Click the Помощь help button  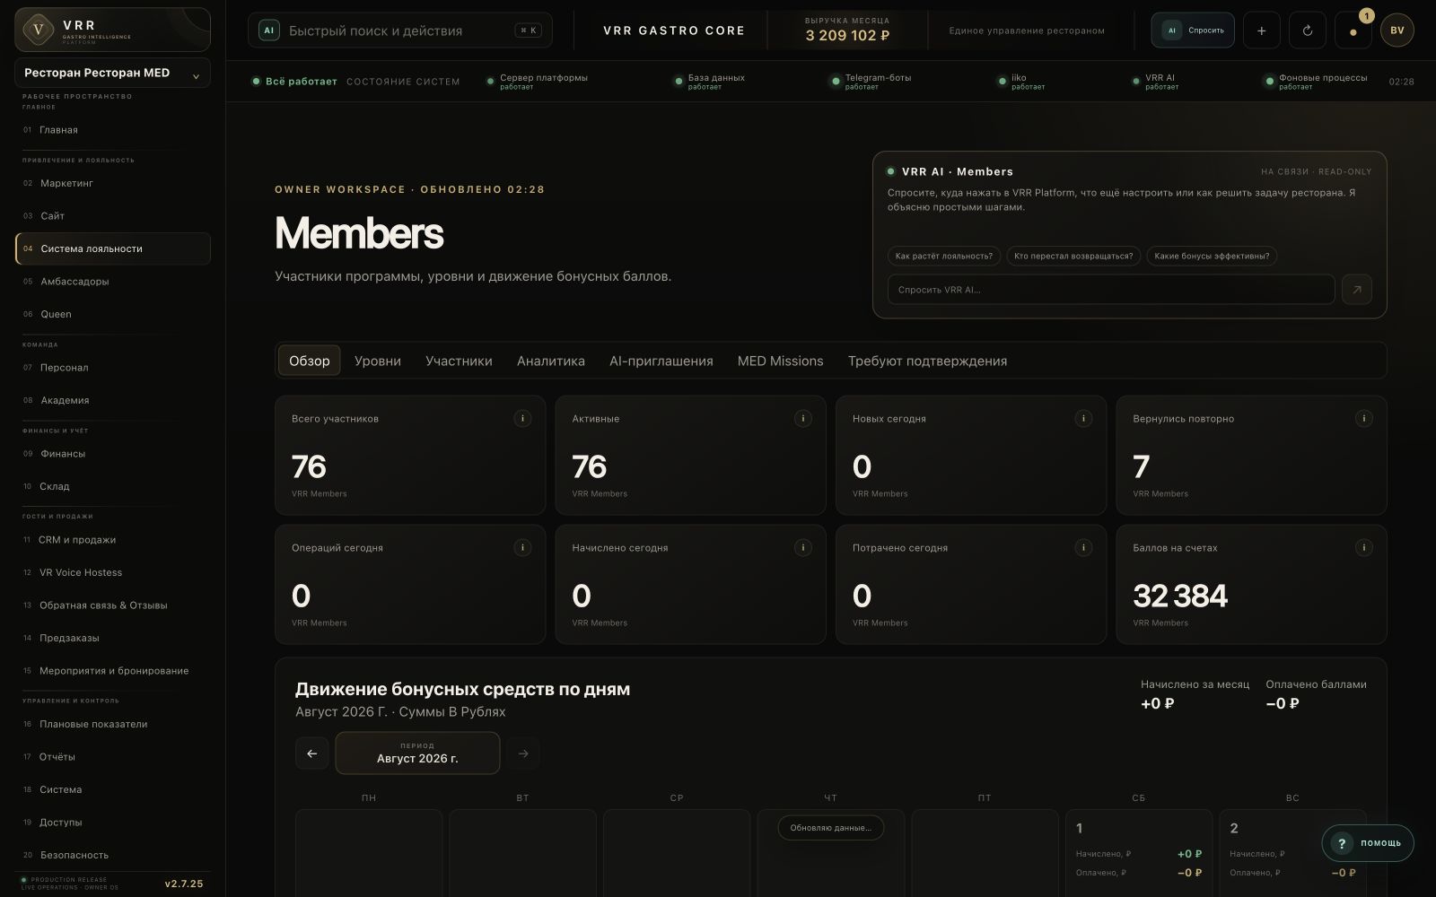[x=1368, y=843]
